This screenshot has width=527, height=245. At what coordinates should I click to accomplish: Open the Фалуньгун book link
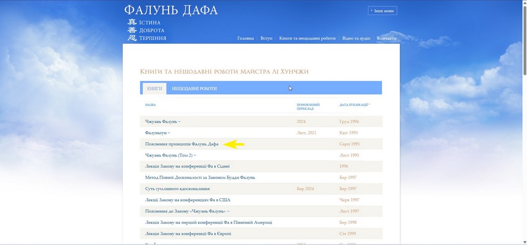[156, 133]
